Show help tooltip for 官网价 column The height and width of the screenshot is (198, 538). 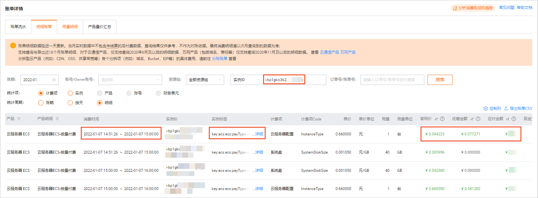(x=442, y=119)
